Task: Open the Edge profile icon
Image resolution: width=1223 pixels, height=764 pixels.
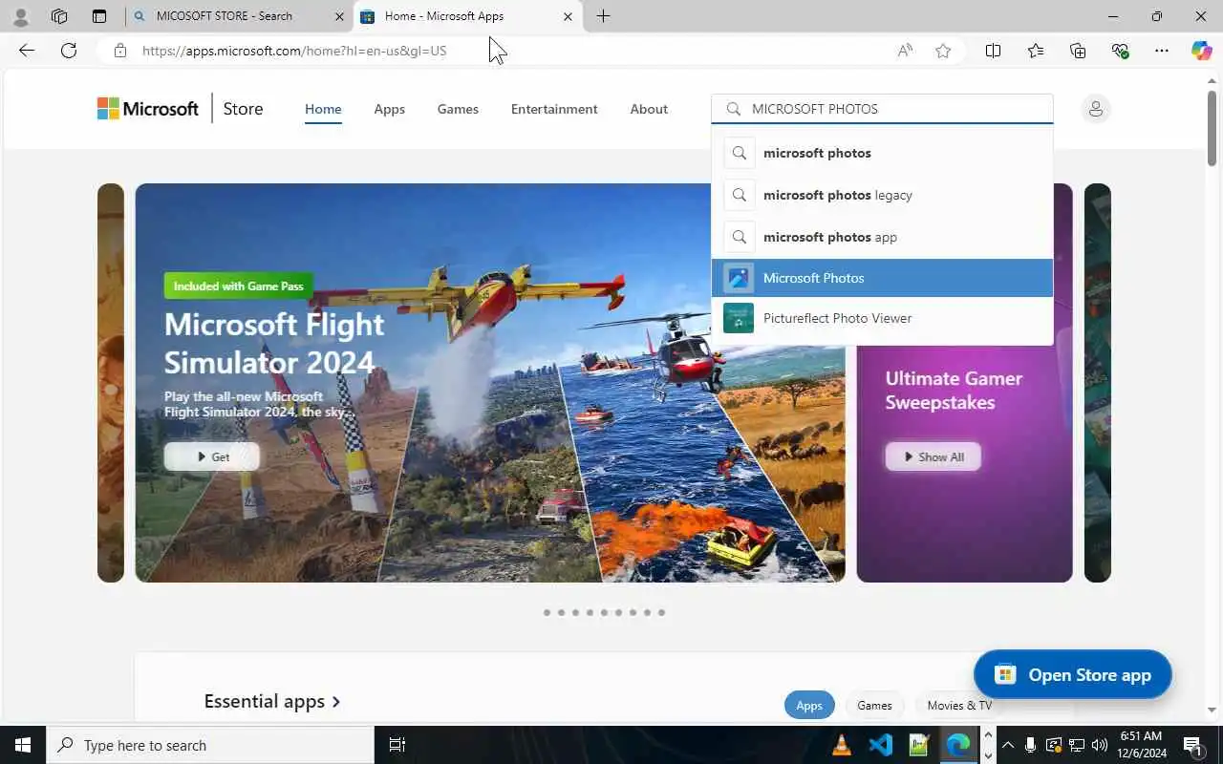Action: coord(21,16)
